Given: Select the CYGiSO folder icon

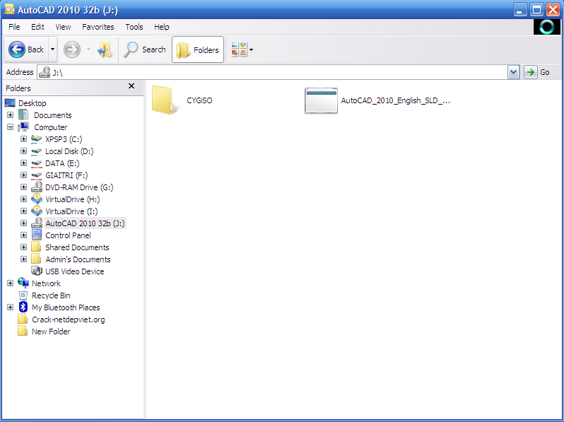Looking at the screenshot, I should click(165, 100).
